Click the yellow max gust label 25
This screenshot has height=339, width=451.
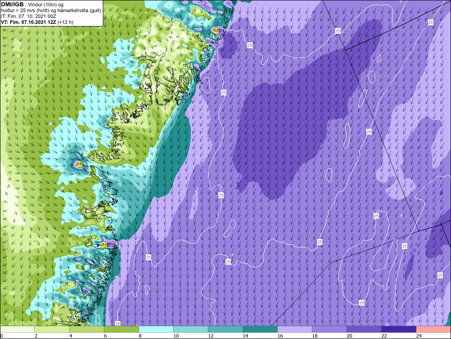pos(79,164)
